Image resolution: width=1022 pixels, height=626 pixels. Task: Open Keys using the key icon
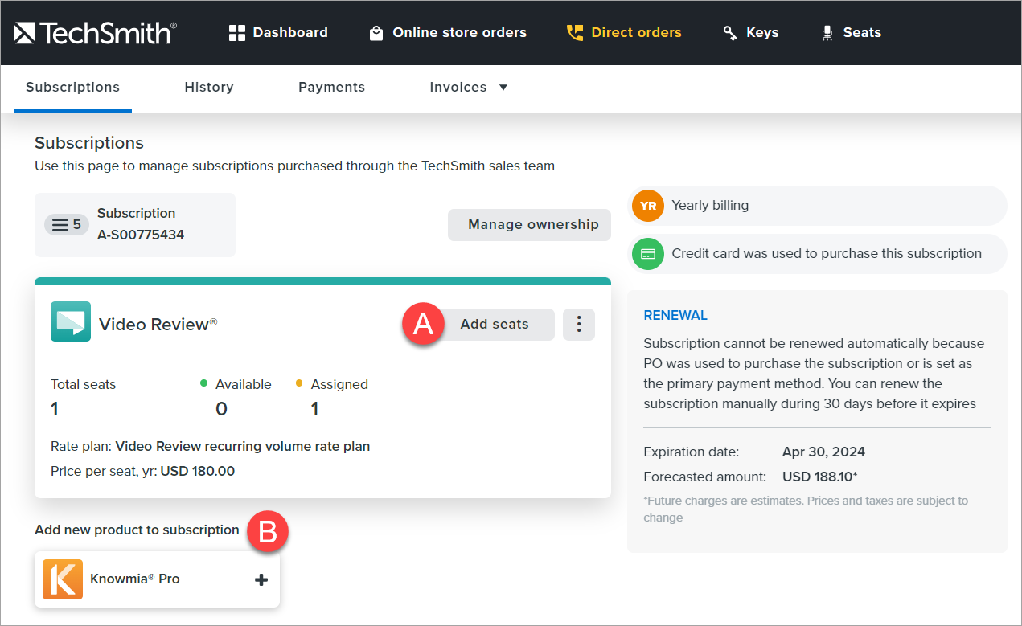point(729,32)
